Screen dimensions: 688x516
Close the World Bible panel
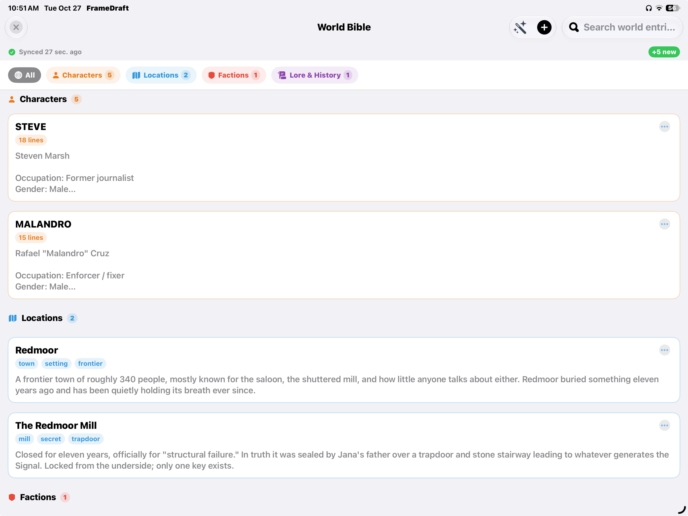(16, 27)
